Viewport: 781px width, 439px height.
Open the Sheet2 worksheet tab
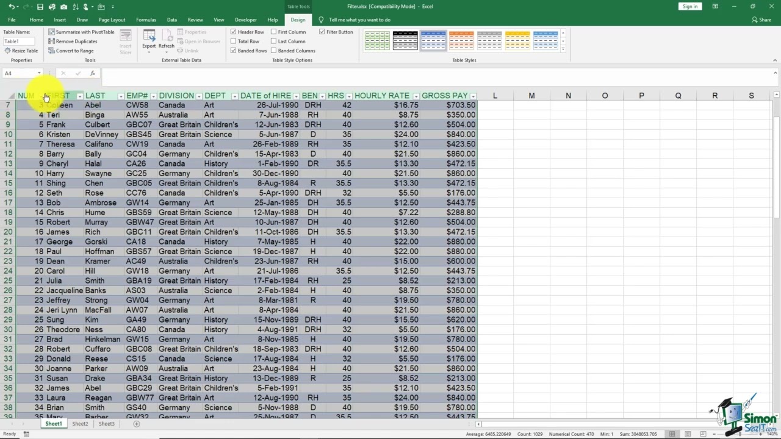coord(80,424)
